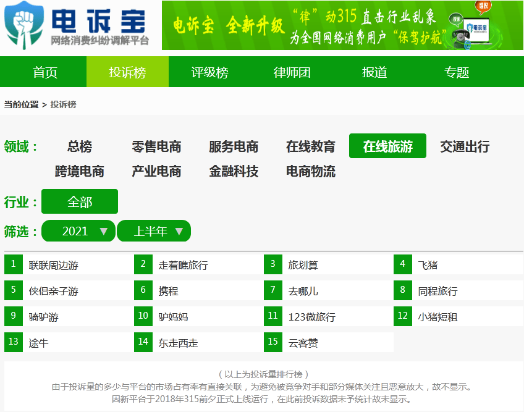Open rank 3 entry 旅划算
This screenshot has height=412, width=524.
(329, 264)
